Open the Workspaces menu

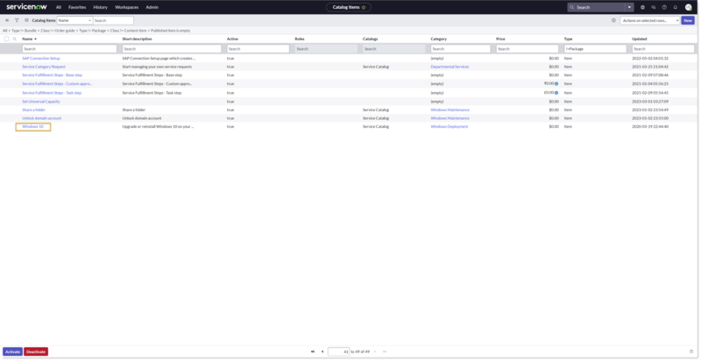point(126,7)
